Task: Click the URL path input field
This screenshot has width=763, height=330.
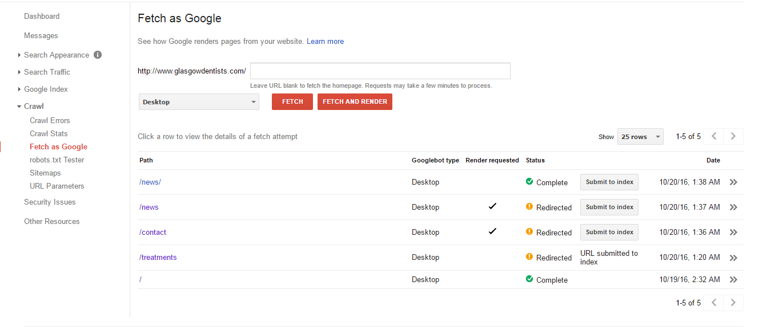Action: pyautogui.click(x=380, y=71)
